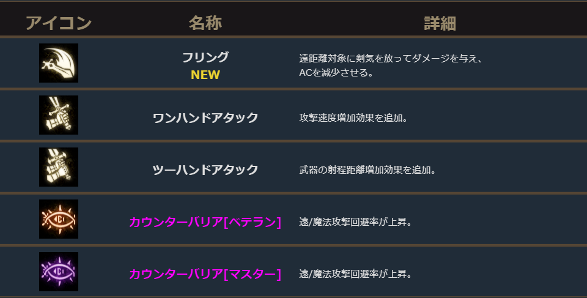Click the マスター row 遠/魔法攻撃回避率 description

pos(355,274)
